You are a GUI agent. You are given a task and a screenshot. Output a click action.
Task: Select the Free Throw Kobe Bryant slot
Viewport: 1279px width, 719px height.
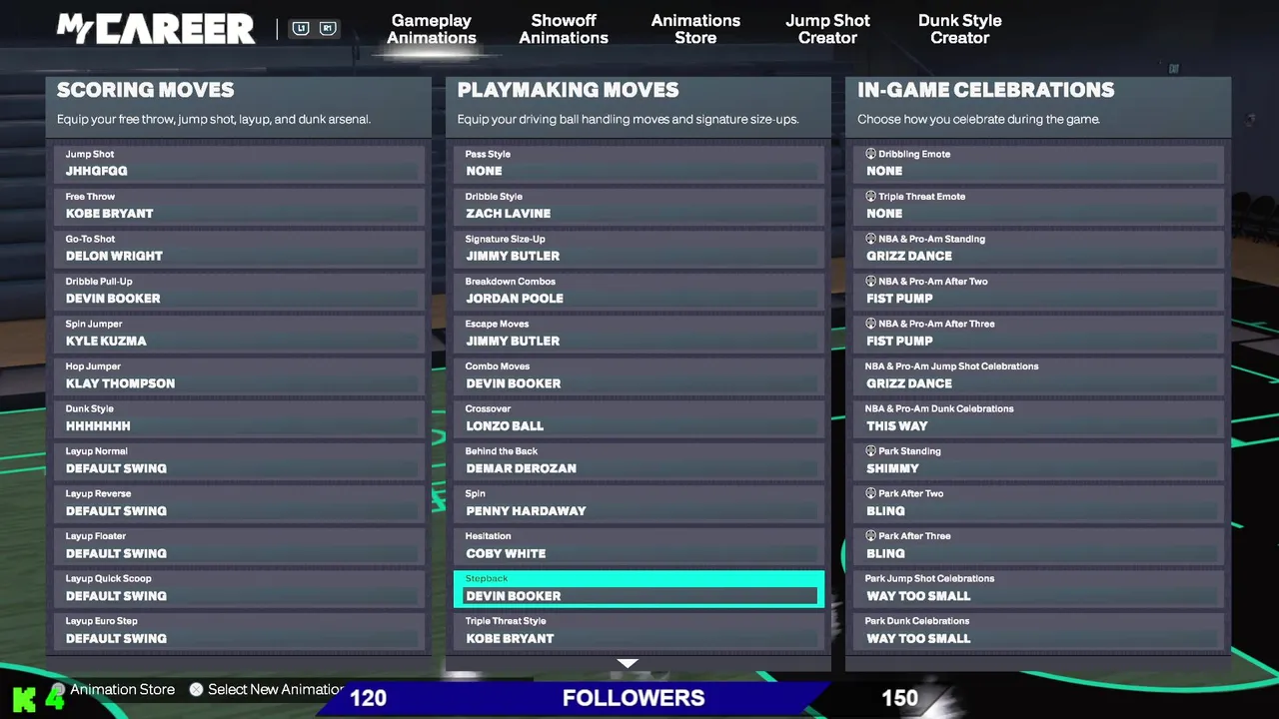(x=240, y=207)
